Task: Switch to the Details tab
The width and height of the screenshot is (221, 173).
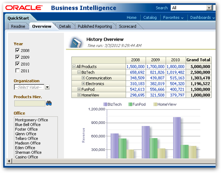Action: coord(65,26)
